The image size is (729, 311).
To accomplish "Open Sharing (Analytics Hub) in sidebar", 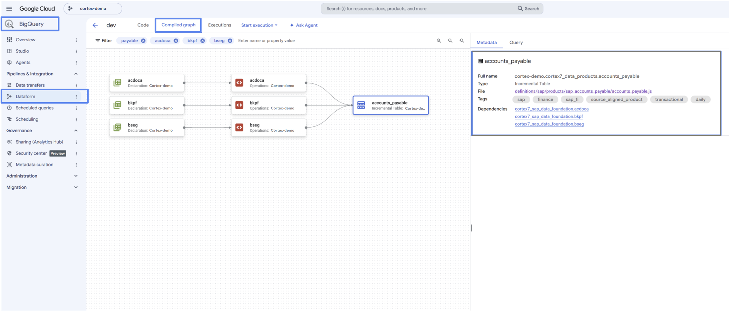I will pyautogui.click(x=39, y=142).
